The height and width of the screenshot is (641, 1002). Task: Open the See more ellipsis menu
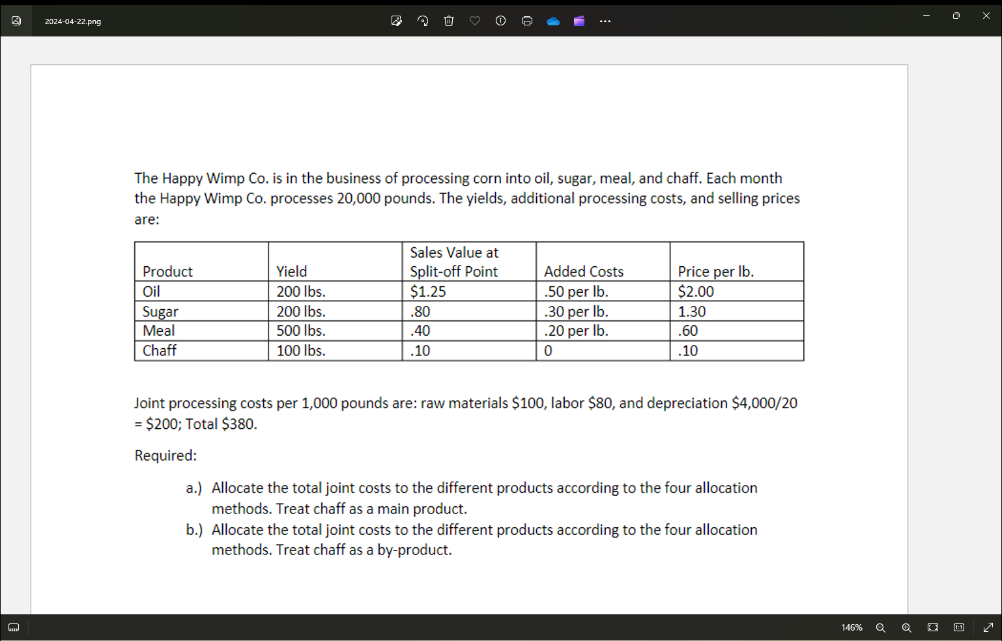[605, 21]
